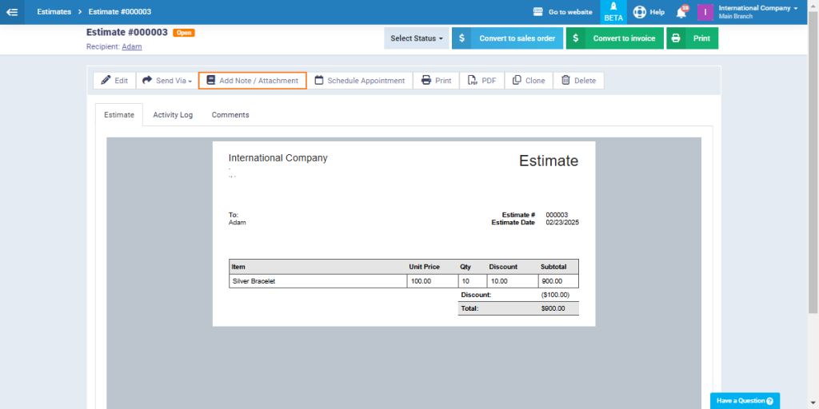Expand the Send Via dropdown arrow

coord(190,81)
